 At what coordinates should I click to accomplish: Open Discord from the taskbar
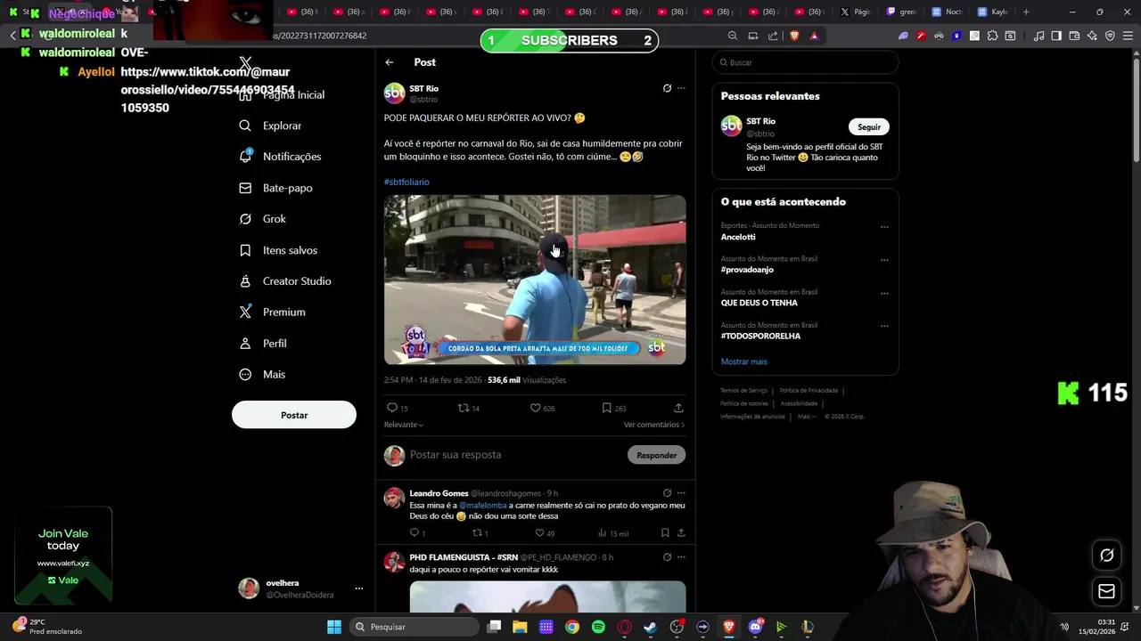click(755, 627)
